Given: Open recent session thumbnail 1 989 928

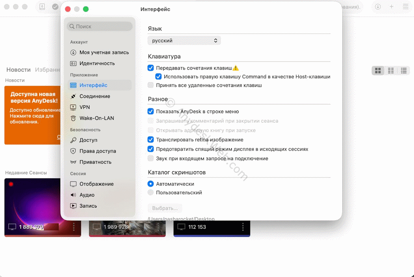Looking at the screenshot, I should point(127,228).
